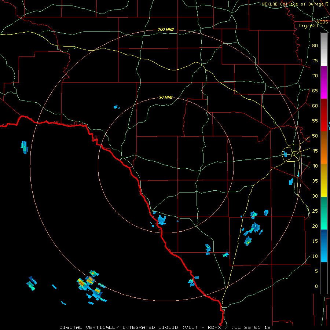Viewport: 330px width, 330px height.
Task: Click the 0 value on the scale
Action: click(x=316, y=286)
